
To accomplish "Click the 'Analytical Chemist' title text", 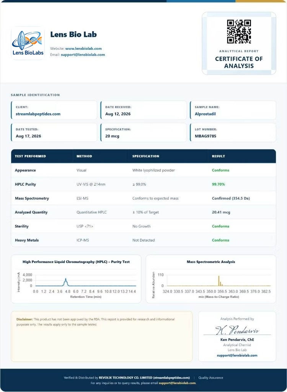I will point(237,345).
